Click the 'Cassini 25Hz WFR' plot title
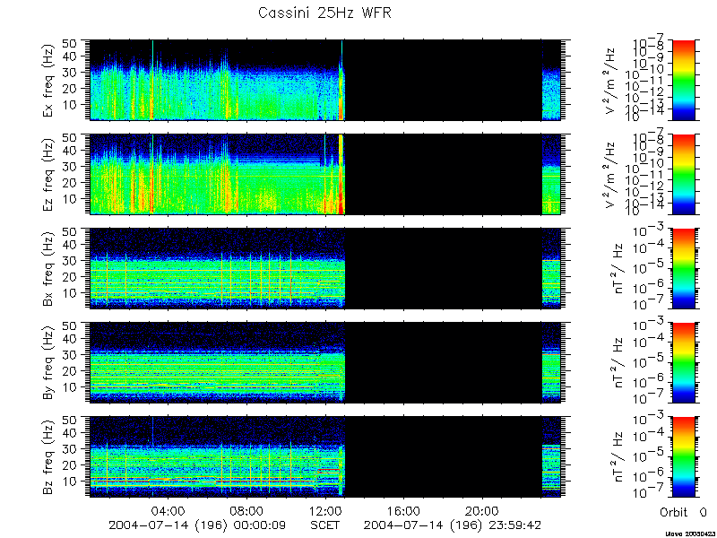717x538 pixels. tap(324, 13)
